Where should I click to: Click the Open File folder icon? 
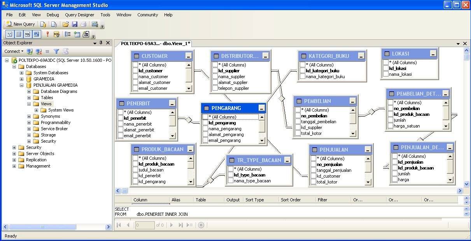66,24
